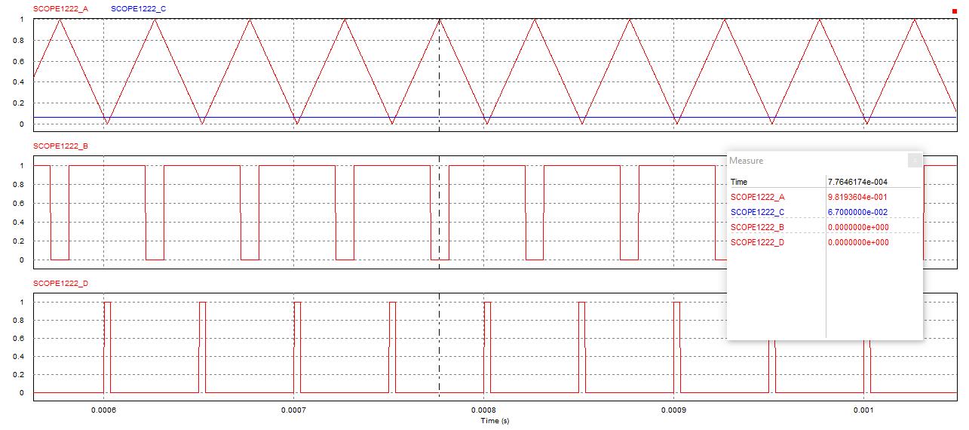
Task: Click the value 9.8193604e-001 in Measure
Action: 858,197
